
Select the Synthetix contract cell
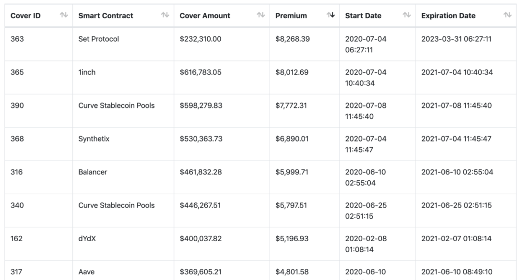(x=94, y=139)
